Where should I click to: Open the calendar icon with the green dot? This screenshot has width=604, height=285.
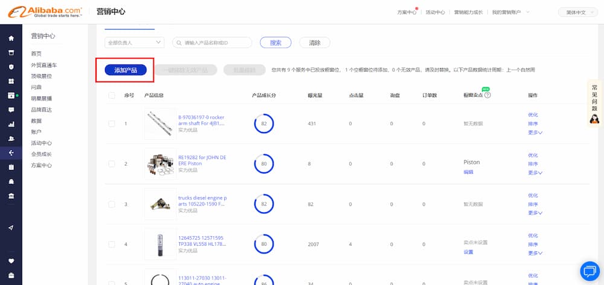point(11,95)
